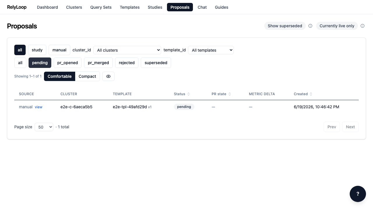The width and height of the screenshot is (373, 209).
Task: Click the RelyLoop logo
Action: [17, 7]
